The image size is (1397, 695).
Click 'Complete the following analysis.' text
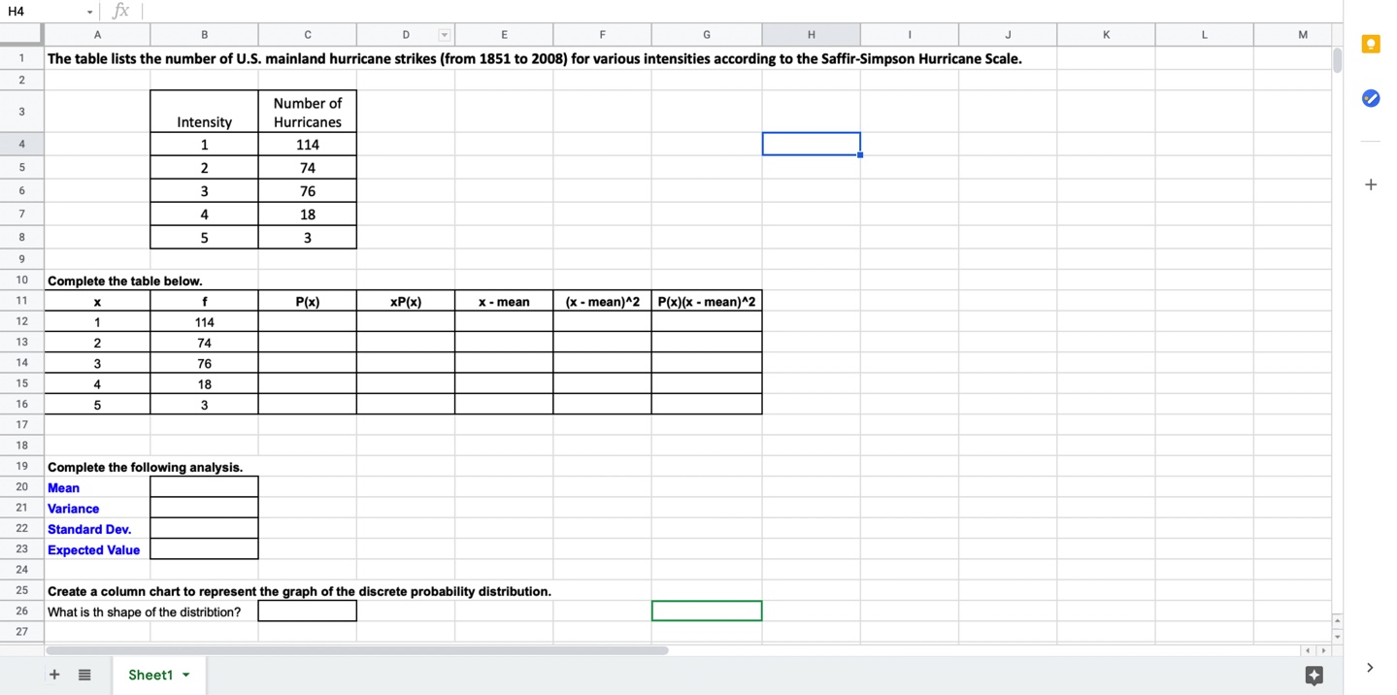click(x=146, y=467)
